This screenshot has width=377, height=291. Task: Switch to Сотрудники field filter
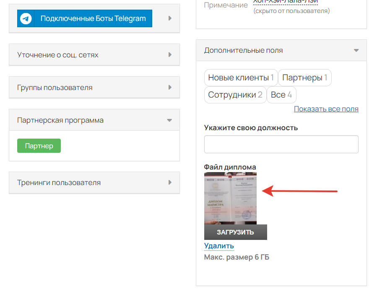click(x=235, y=95)
